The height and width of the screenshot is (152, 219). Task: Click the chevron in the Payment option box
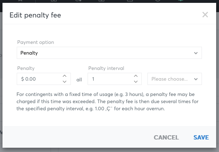(x=196, y=53)
